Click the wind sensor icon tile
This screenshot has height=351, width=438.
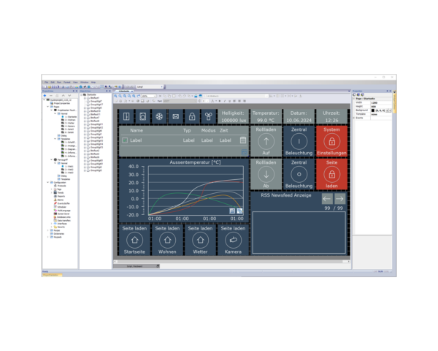[x=208, y=116]
